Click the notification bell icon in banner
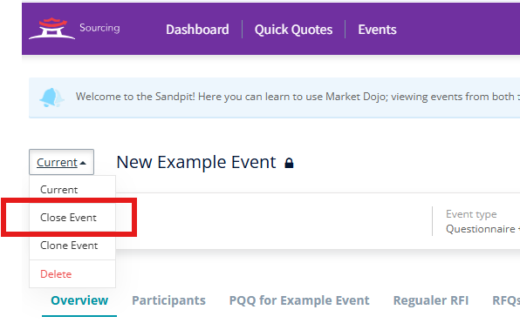 pos(51,98)
